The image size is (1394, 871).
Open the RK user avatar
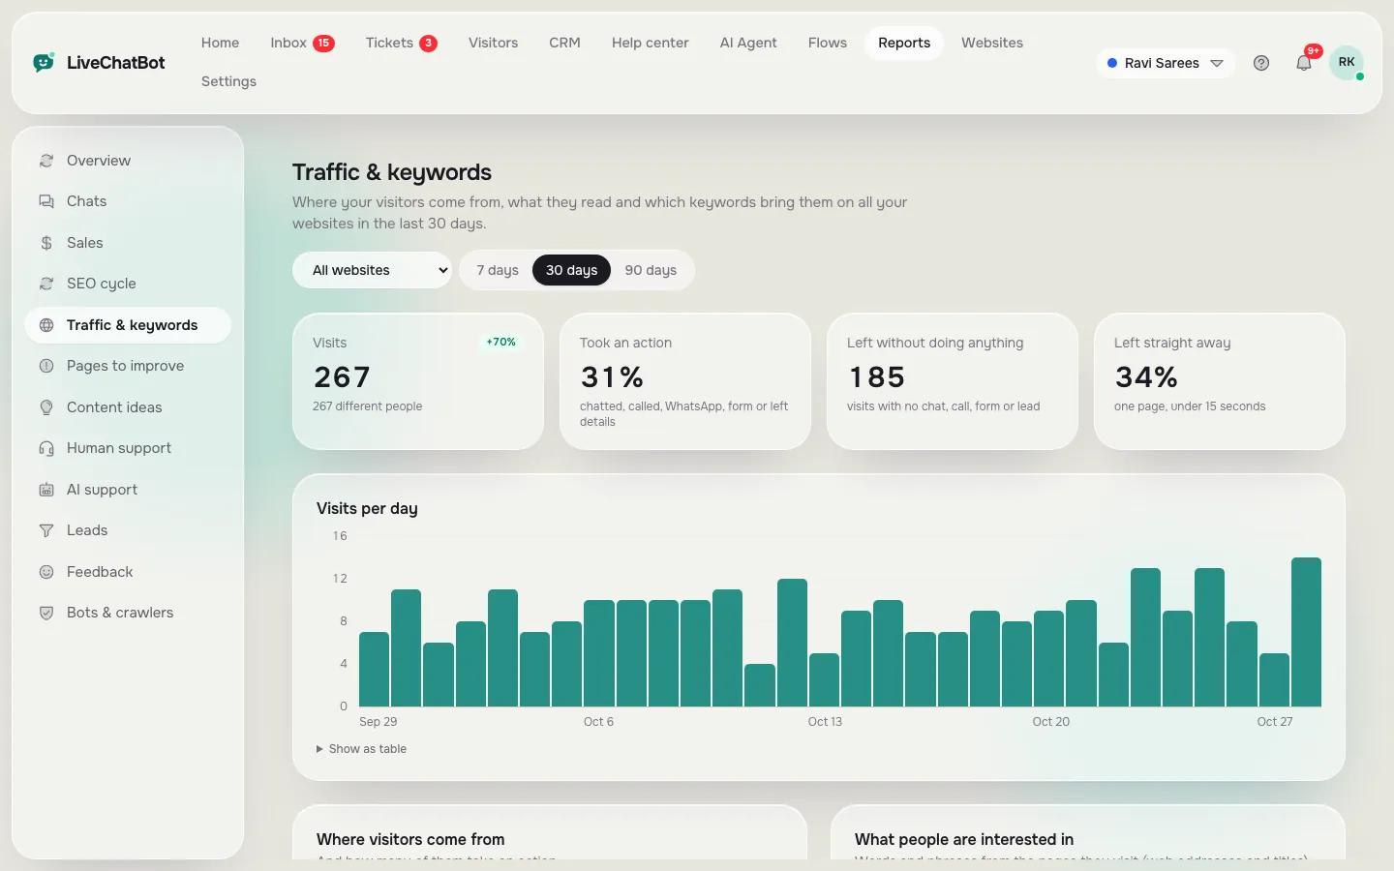coord(1347,62)
